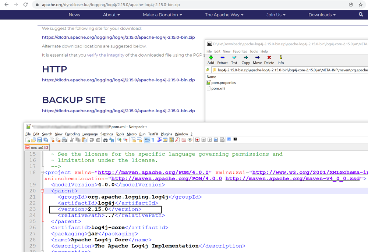The width and height of the screenshot is (368, 252).
Task: Click the Undo arrow in Notepad++ toolbar
Action: point(92,140)
